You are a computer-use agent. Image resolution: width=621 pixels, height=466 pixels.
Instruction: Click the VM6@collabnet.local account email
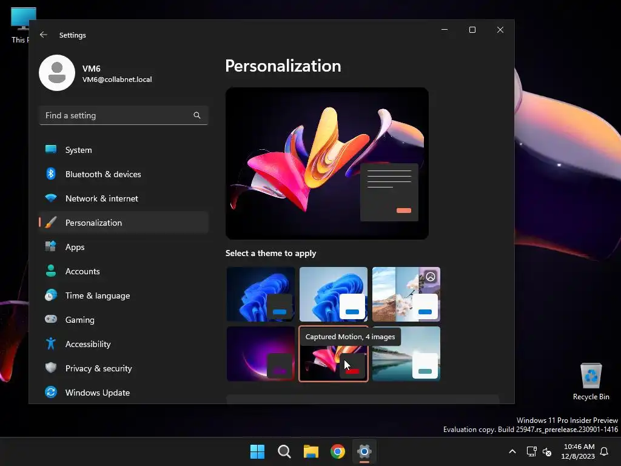click(x=117, y=79)
